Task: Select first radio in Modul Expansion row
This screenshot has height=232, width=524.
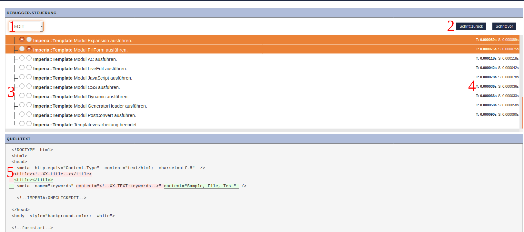Action: [x=22, y=39]
